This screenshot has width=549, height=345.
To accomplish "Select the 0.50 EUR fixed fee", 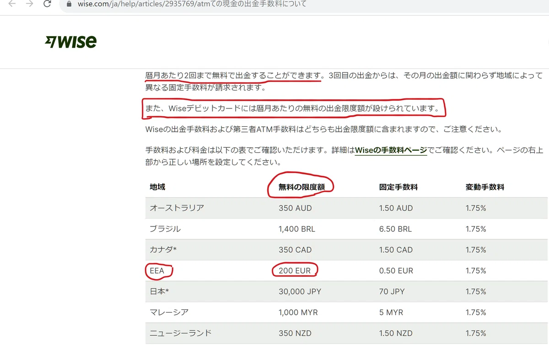I will click(396, 271).
